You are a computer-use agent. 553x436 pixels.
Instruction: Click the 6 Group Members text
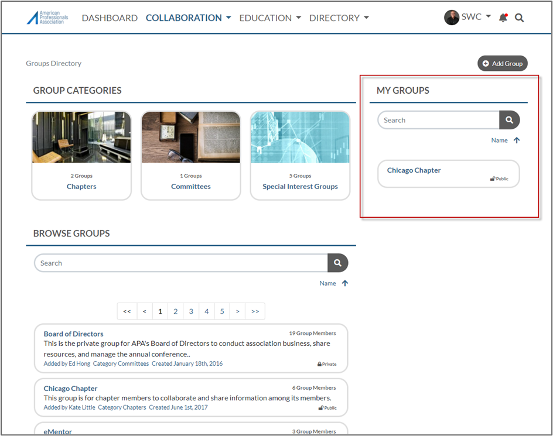click(x=314, y=387)
